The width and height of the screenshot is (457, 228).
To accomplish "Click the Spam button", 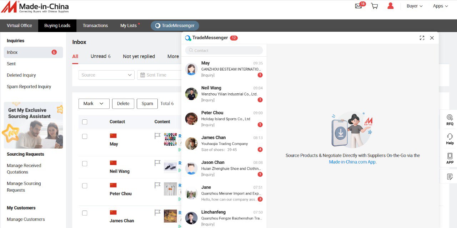I will coord(147,104).
